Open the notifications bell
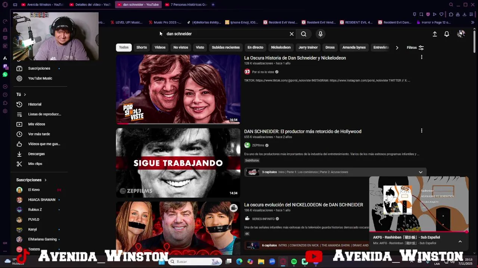This screenshot has height=268, width=478. (447, 34)
